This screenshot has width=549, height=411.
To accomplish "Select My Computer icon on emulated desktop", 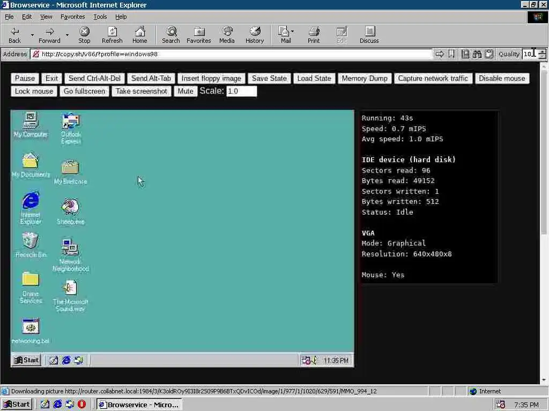I will point(31,124).
